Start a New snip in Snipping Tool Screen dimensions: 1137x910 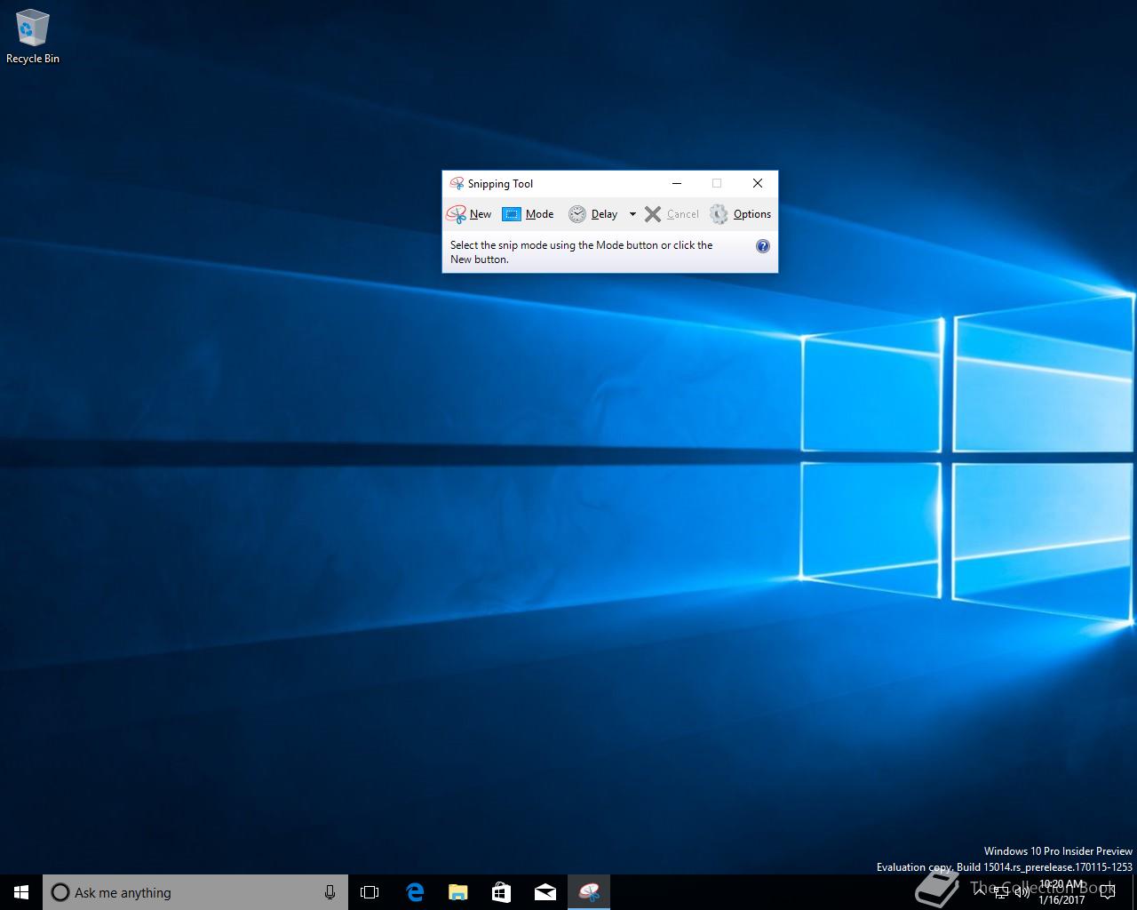[469, 214]
